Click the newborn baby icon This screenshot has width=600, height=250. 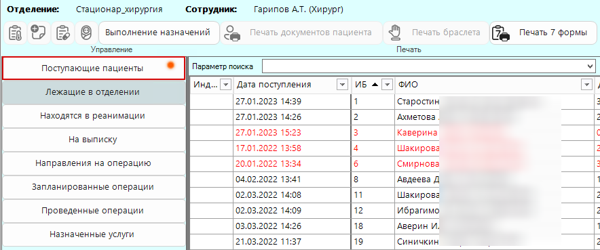point(86,33)
